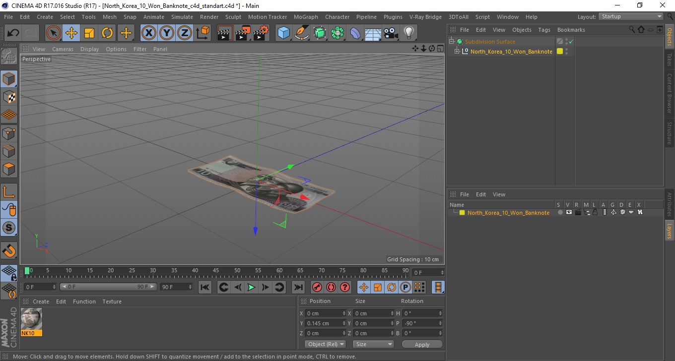
Task: Click yellow layer swatch in Objects panel
Action: coord(560,52)
